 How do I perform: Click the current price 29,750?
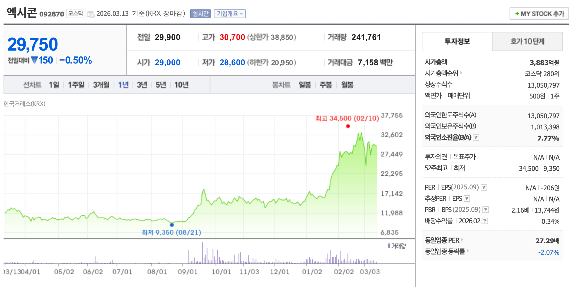[x=32, y=44]
